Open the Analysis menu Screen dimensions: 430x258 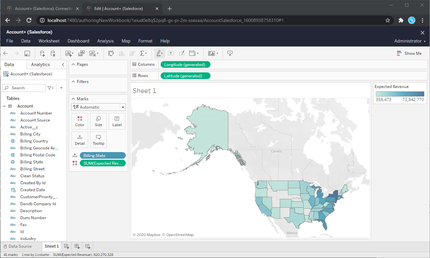pyautogui.click(x=105, y=41)
